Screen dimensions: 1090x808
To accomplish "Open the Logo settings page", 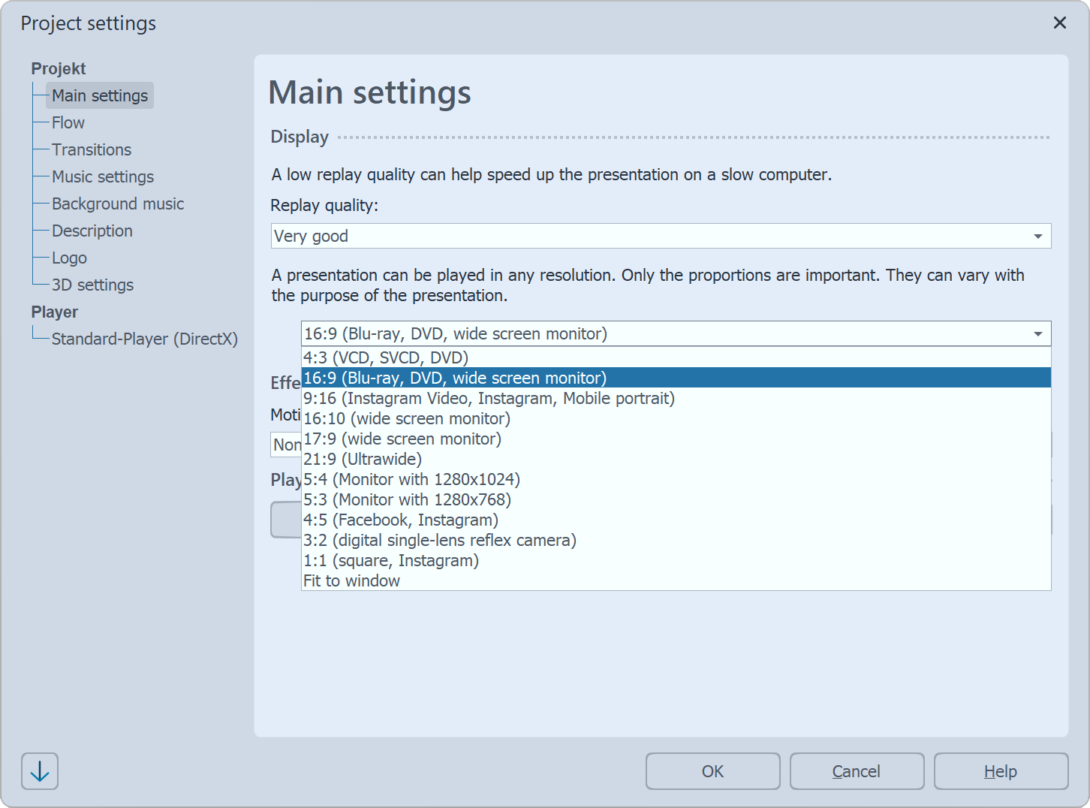I will coord(69,258).
